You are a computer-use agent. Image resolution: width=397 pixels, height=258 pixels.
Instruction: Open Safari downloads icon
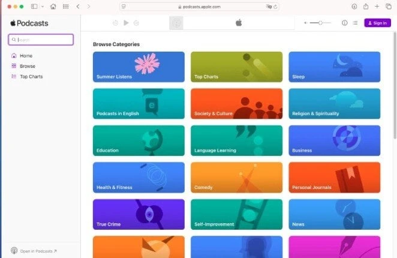coord(354,7)
